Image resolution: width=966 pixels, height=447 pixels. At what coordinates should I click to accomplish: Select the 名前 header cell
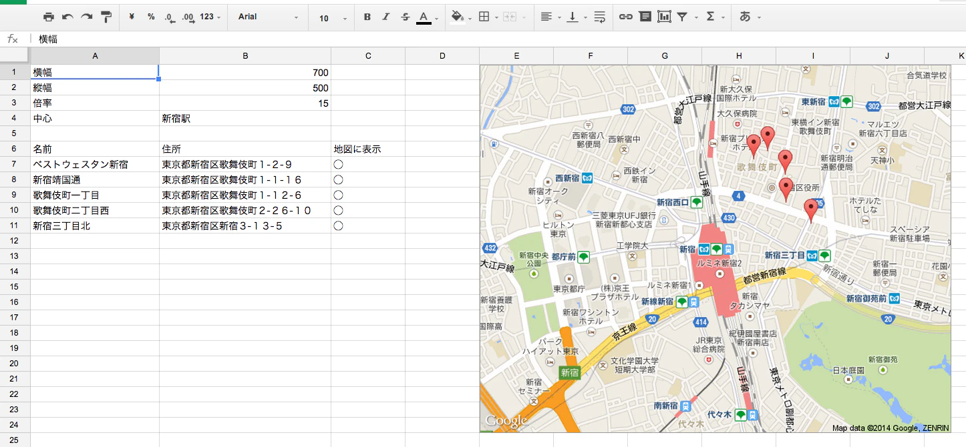coord(95,149)
